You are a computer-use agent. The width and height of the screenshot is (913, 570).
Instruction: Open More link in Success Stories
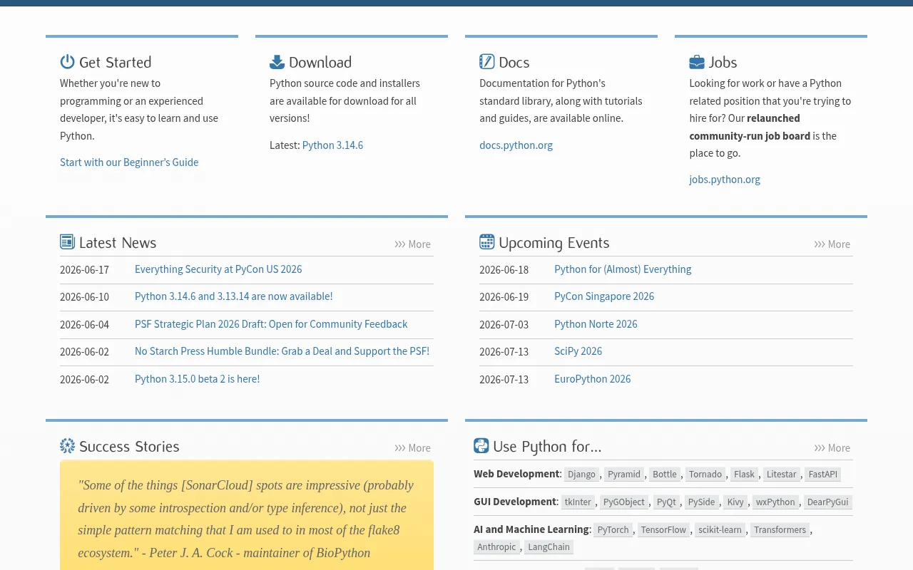[x=412, y=448]
